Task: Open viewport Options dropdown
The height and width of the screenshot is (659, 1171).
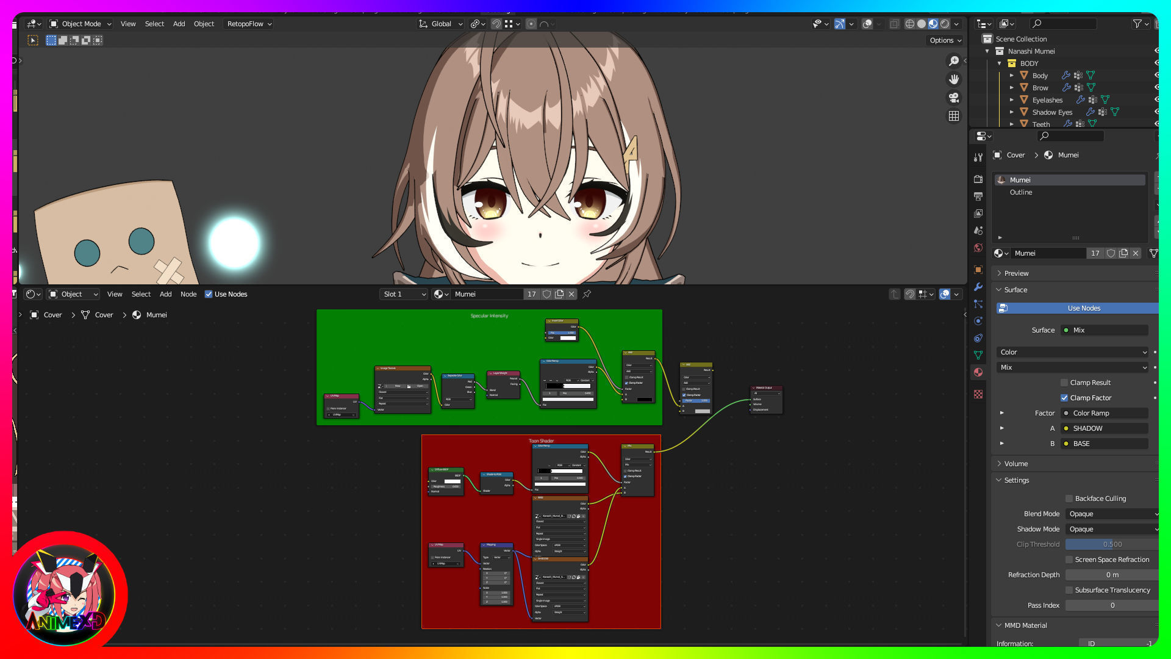Action: pos(945,40)
